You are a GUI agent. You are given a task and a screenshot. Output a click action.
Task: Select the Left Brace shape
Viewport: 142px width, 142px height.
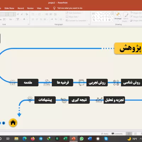(103, 20)
